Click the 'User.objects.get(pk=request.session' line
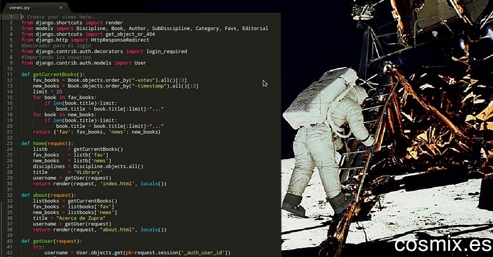 [137, 253]
